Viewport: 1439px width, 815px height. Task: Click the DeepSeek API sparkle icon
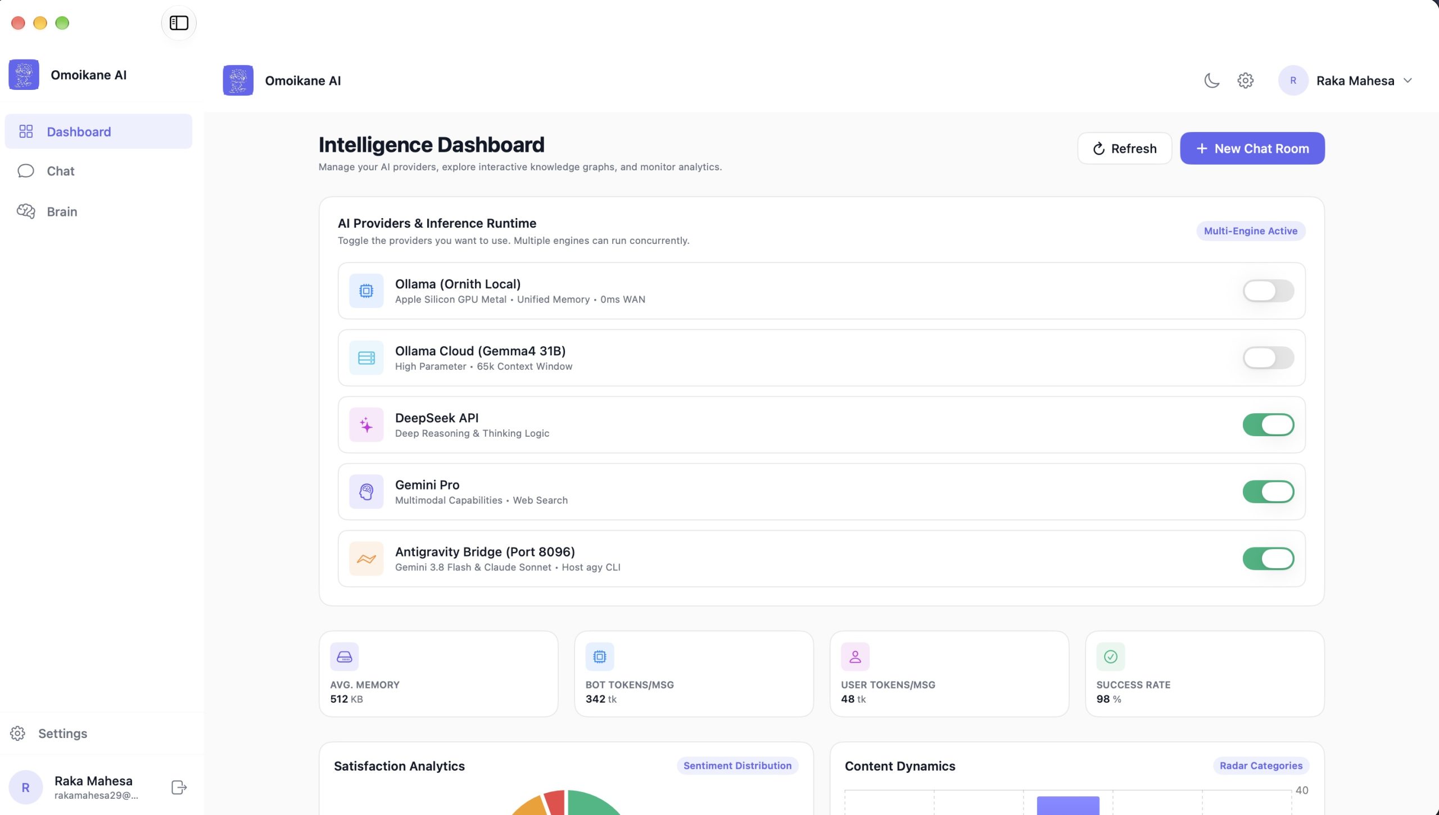click(366, 425)
